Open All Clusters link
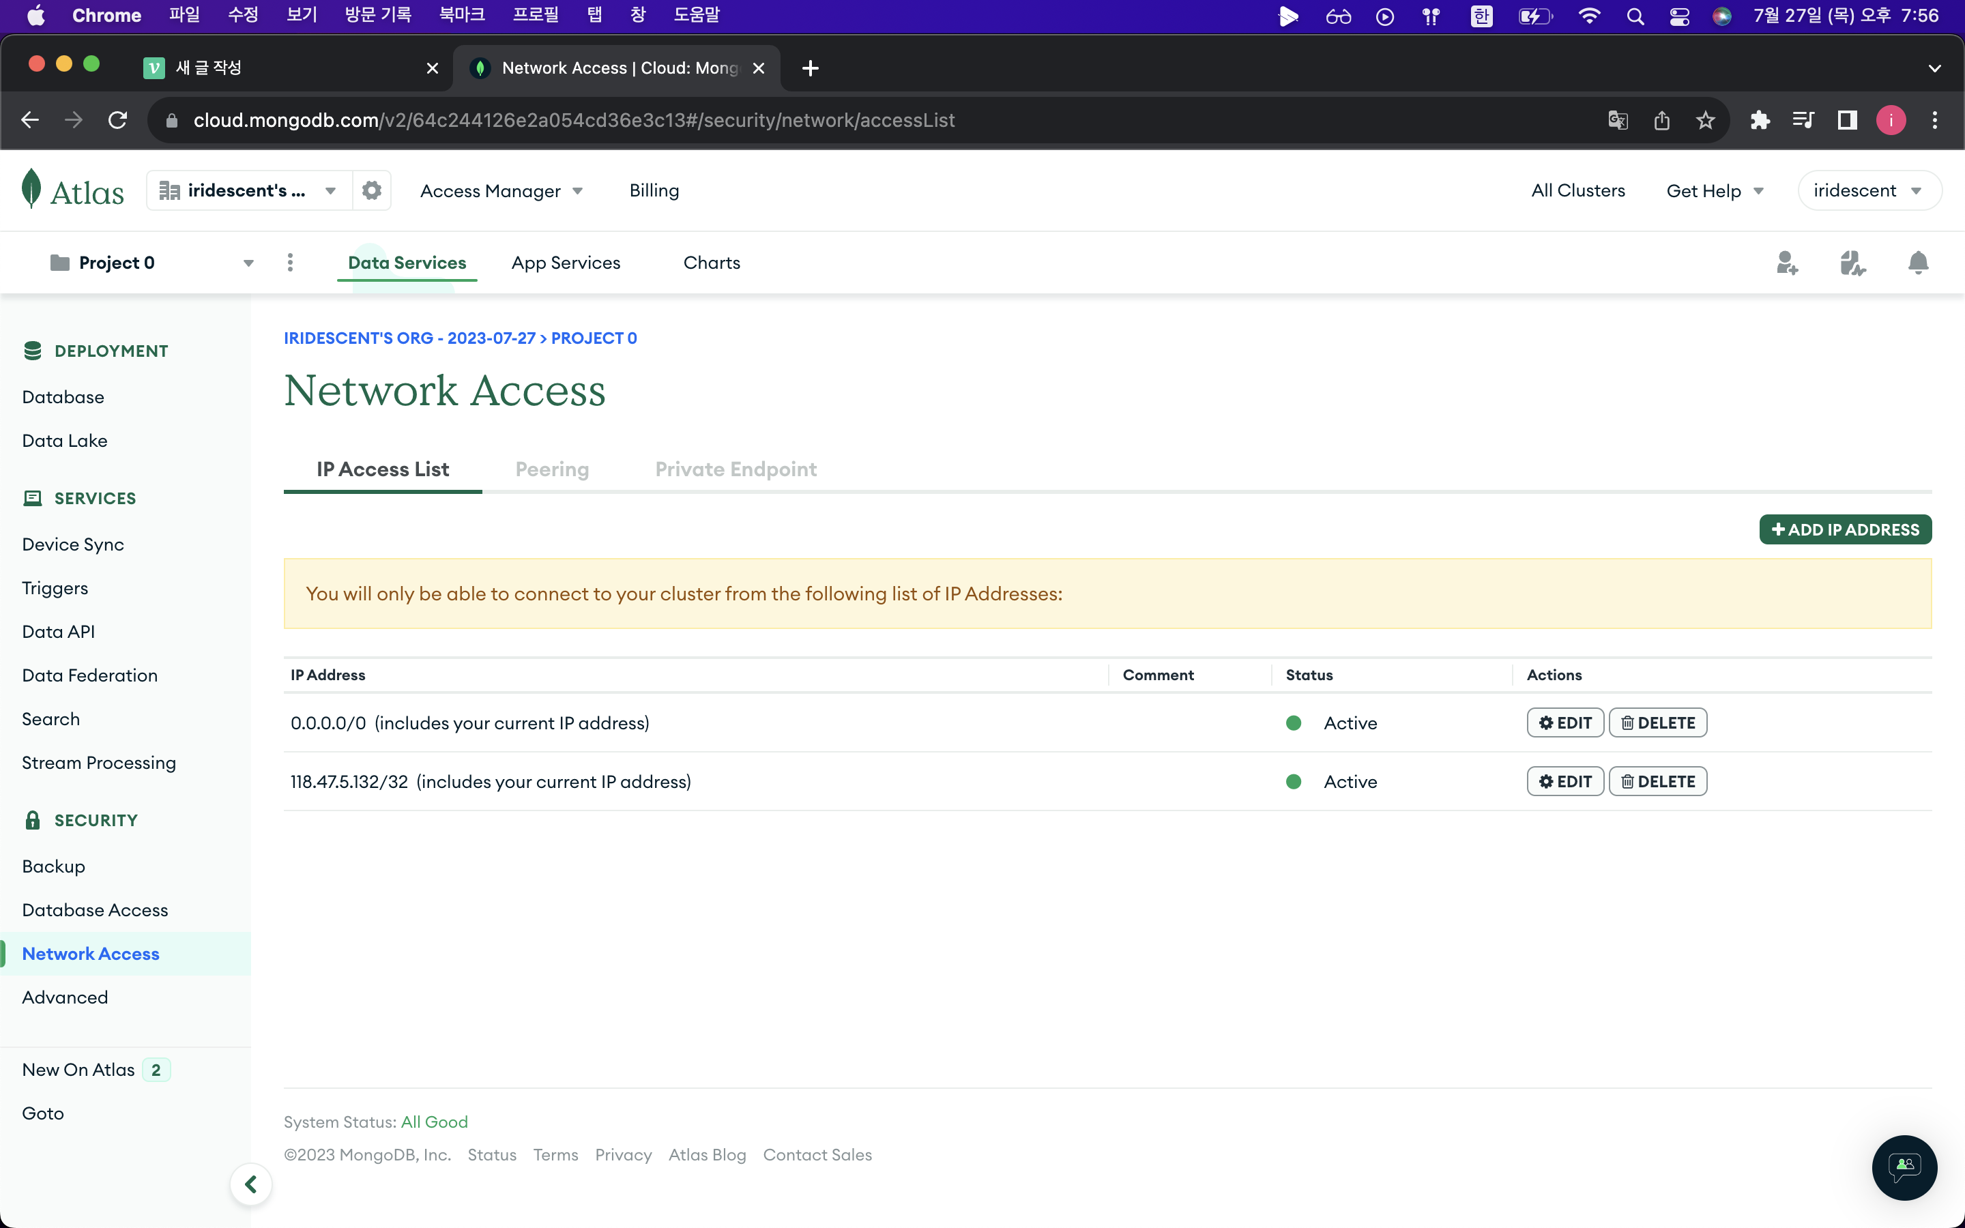1965x1228 pixels. tap(1577, 190)
